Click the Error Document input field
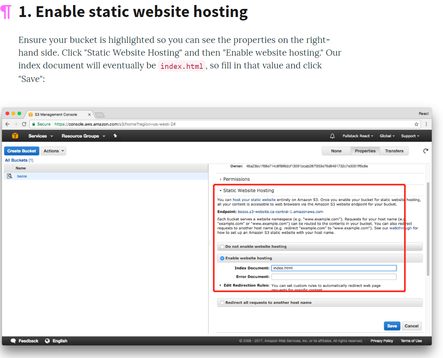The height and width of the screenshot is (358, 443). click(x=334, y=277)
